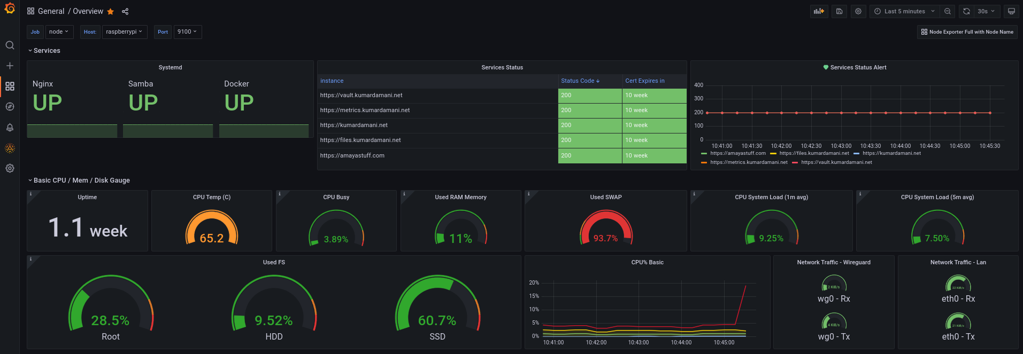The image size is (1023, 354).
Task: Click the instance column header
Action: [x=332, y=81]
